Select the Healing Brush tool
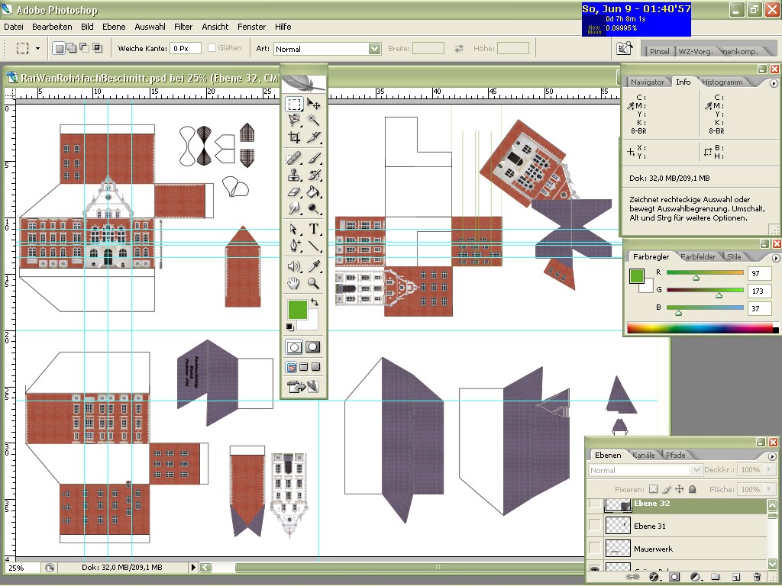782x586 pixels. [x=294, y=159]
